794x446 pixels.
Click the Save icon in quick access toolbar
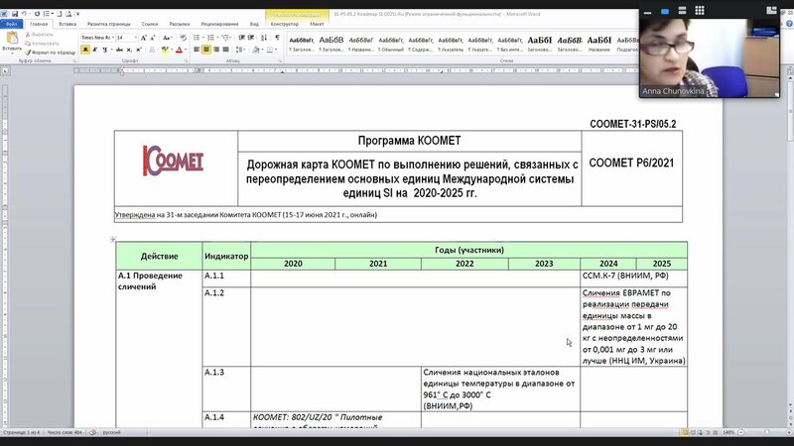pyautogui.click(x=16, y=13)
